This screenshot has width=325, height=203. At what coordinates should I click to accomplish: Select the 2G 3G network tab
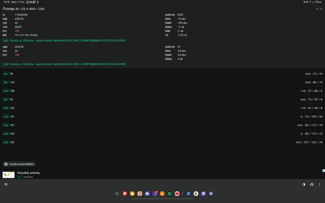click(319, 9)
